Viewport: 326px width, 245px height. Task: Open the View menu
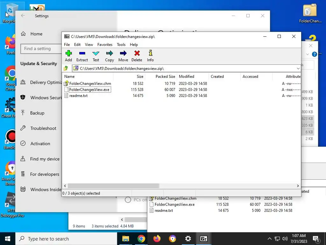pyautogui.click(x=89, y=45)
